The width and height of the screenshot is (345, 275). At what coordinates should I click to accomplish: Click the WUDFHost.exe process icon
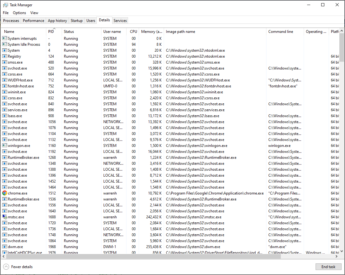pyautogui.click(x=5, y=80)
